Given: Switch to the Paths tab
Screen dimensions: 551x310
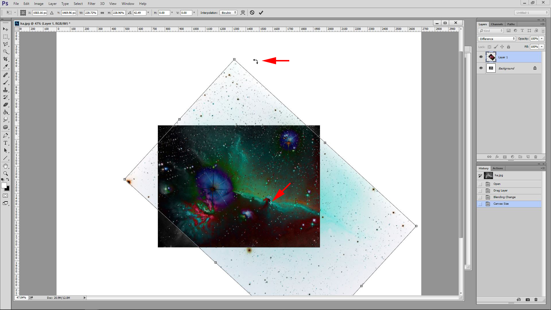Looking at the screenshot, I should 511,24.
